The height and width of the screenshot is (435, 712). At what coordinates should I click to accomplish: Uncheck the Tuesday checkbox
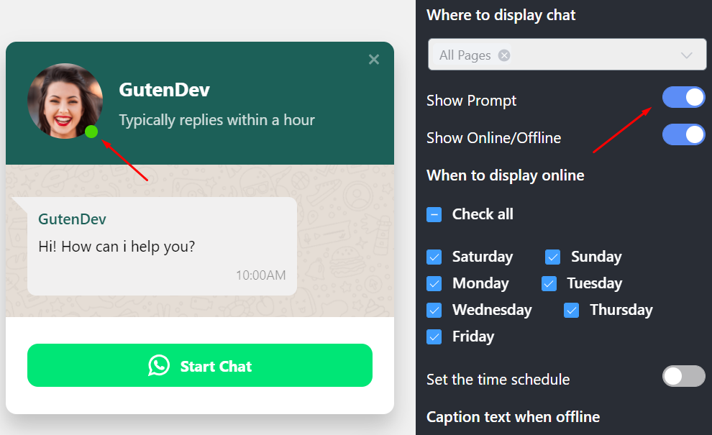coord(549,284)
